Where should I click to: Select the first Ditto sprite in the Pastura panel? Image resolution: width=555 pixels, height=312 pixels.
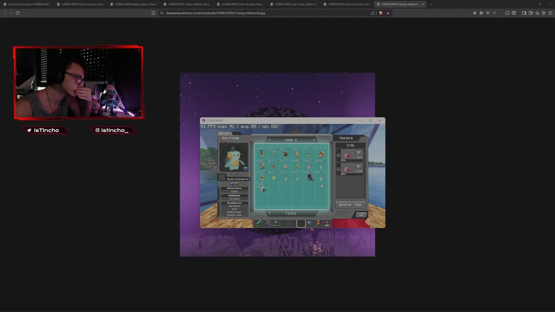click(x=346, y=155)
